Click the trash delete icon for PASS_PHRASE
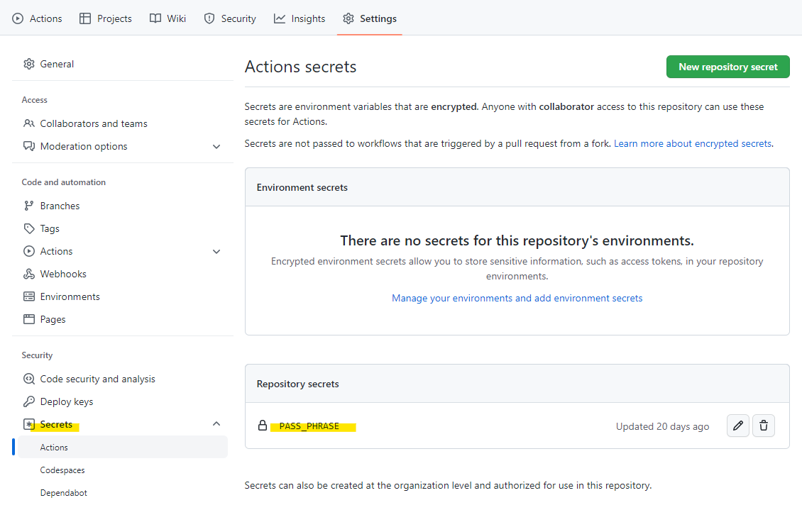Screen dimensions: 802x505 click(764, 426)
